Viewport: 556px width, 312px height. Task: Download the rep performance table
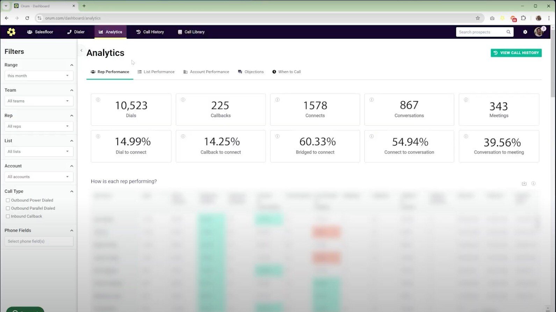(524, 184)
